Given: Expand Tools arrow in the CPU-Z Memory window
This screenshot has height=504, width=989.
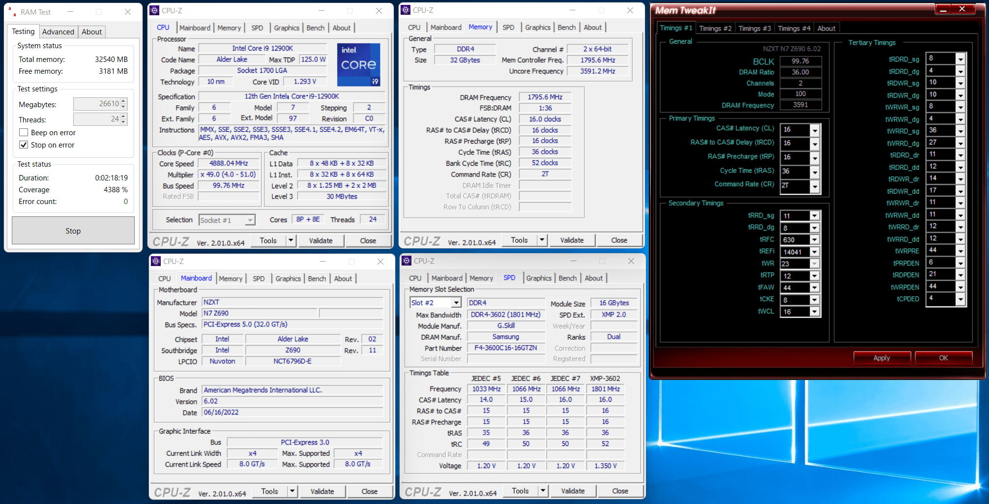Looking at the screenshot, I should tap(542, 240).
